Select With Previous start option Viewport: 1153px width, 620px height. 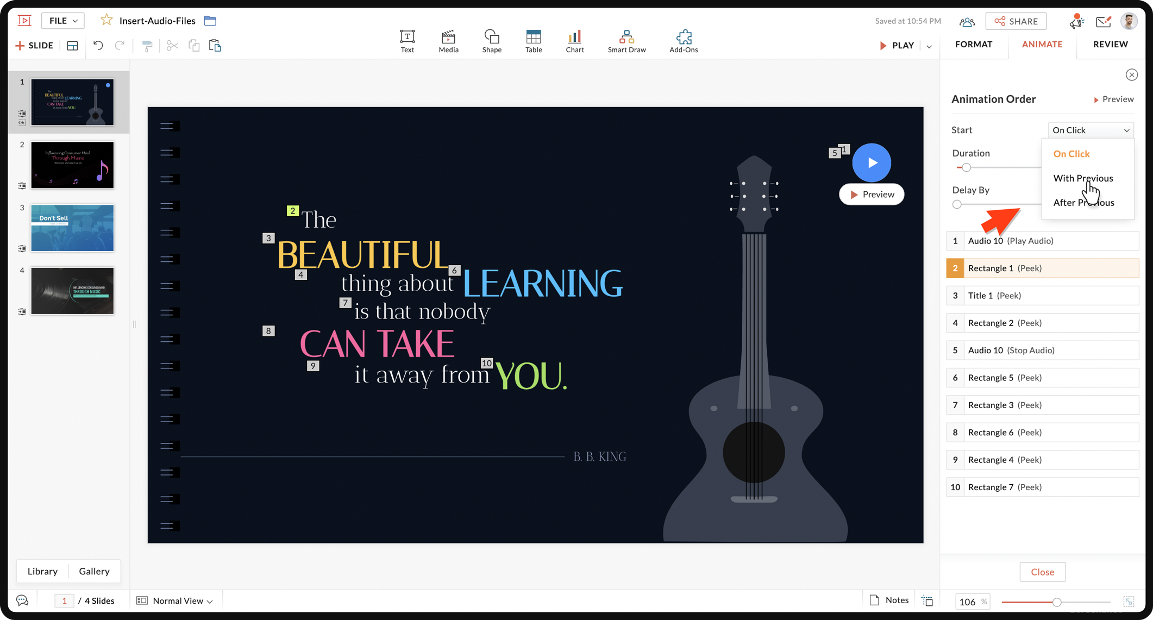(x=1082, y=178)
